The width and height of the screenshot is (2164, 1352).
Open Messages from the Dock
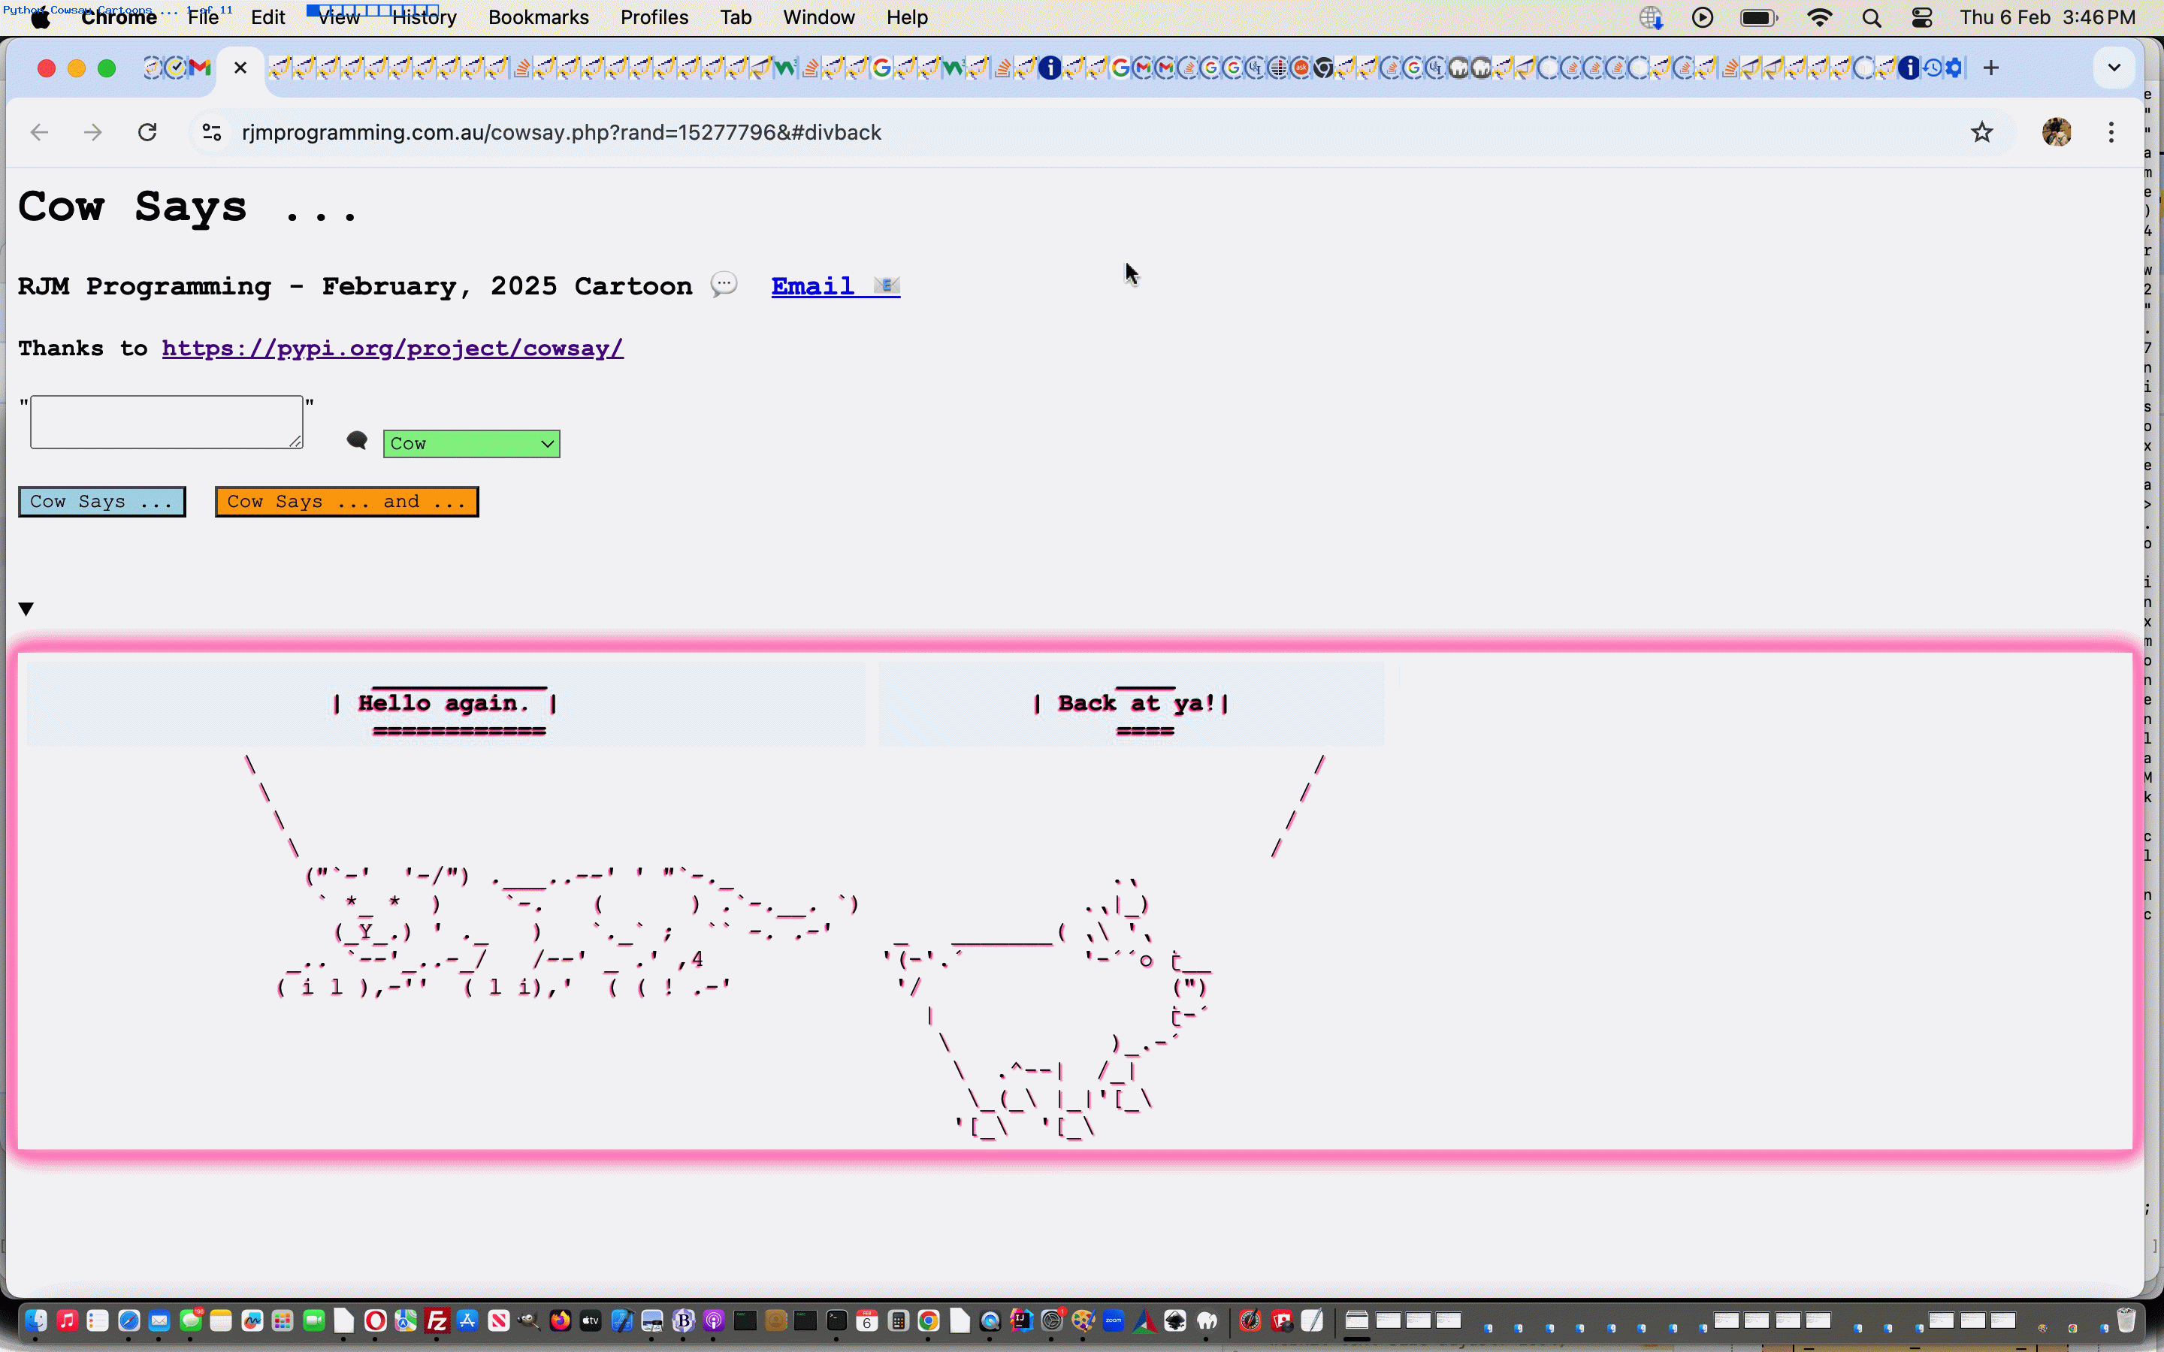coord(190,1320)
